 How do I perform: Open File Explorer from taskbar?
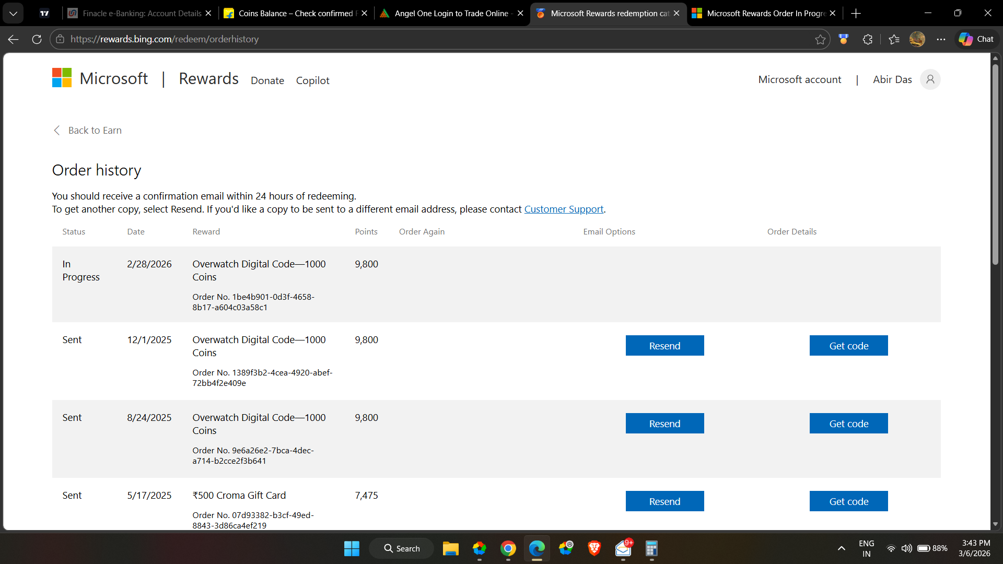tap(450, 548)
